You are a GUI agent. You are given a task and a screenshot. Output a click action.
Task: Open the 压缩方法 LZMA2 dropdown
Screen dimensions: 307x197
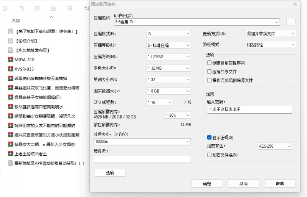click(168, 57)
